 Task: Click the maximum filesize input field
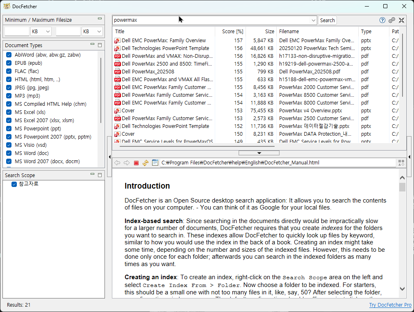68,32
